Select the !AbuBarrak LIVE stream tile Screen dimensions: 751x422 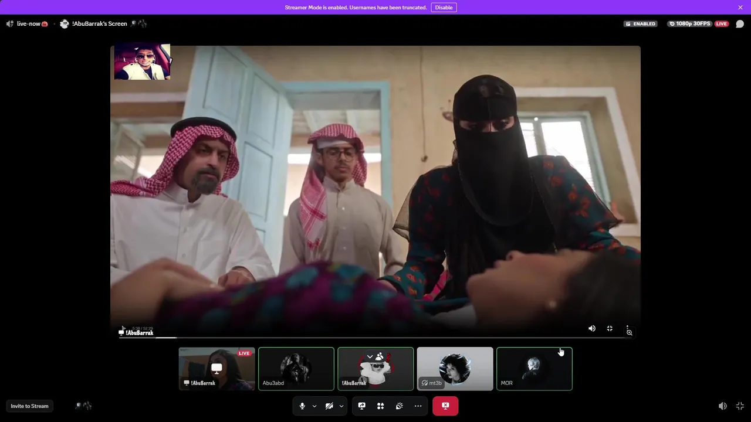[x=216, y=369]
